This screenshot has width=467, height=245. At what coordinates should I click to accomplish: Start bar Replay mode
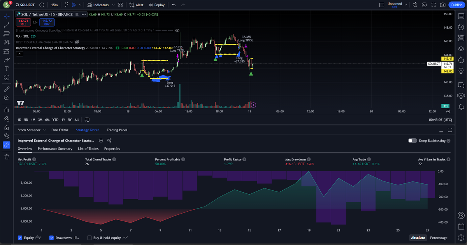point(156,5)
